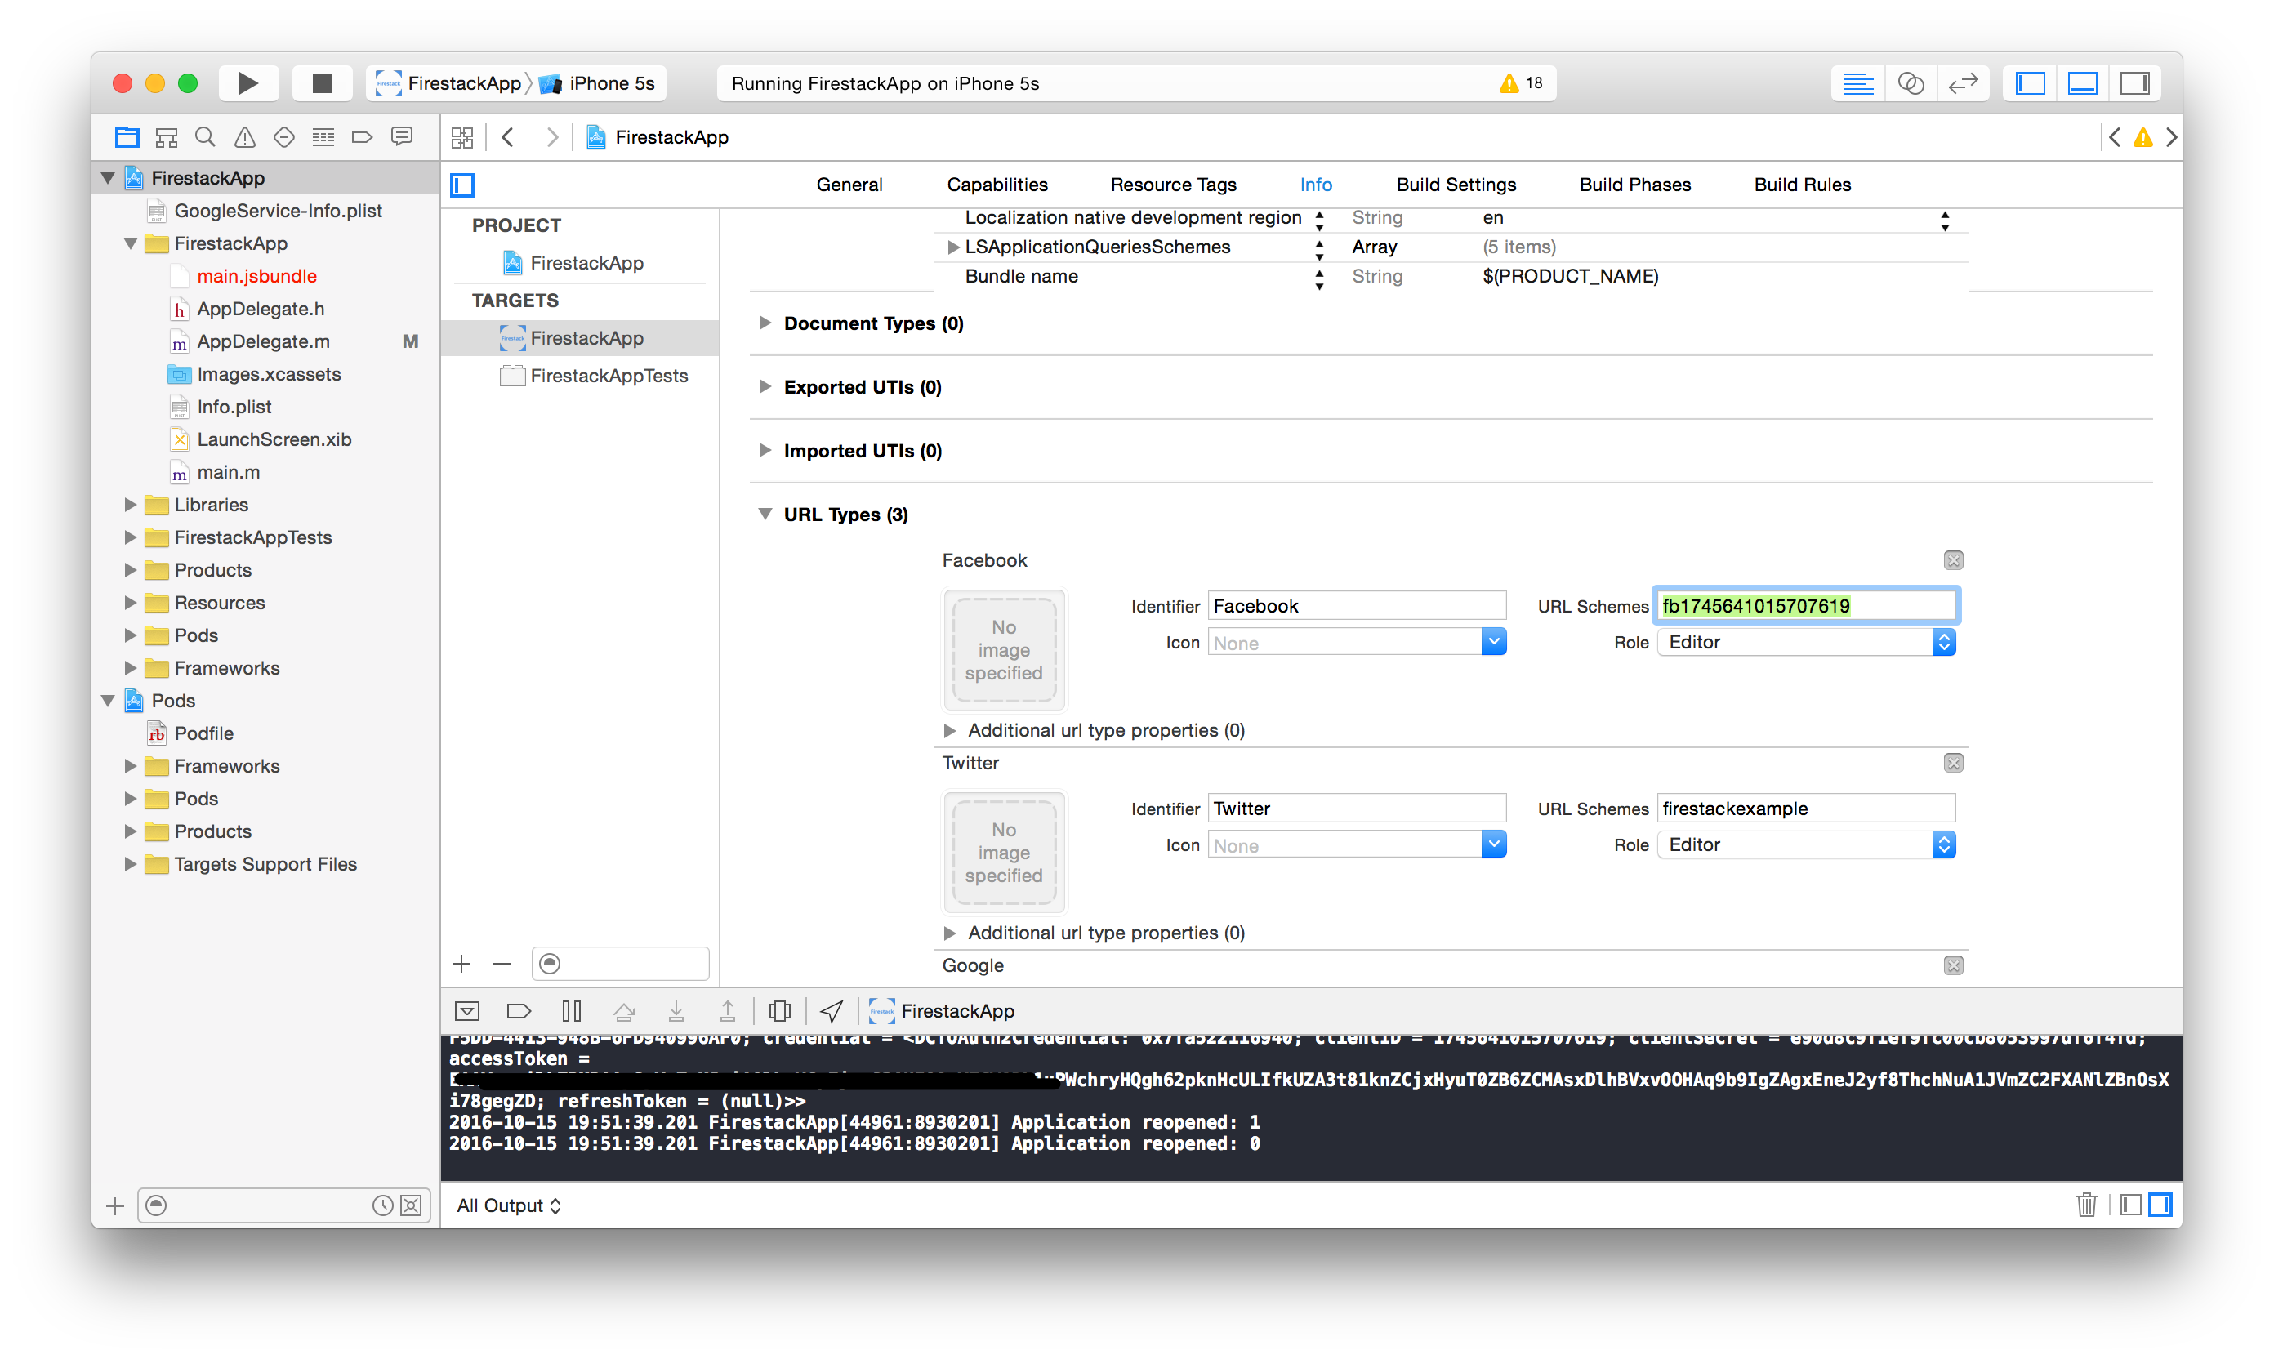Open the Find navigator magnifier icon
This screenshot has height=1359, width=2274.
tap(205, 137)
